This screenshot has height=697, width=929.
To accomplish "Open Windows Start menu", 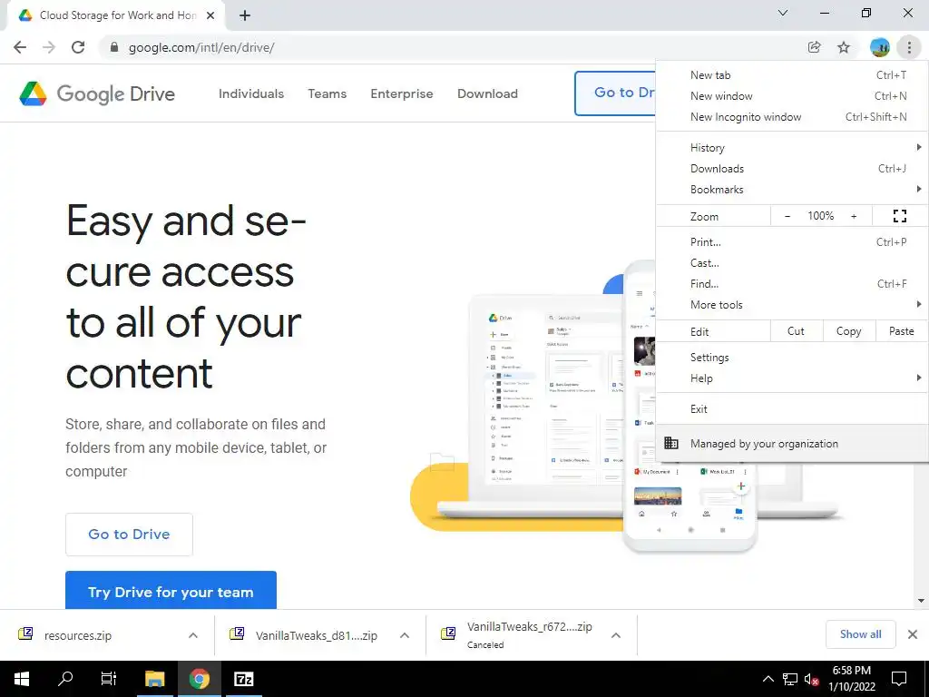I will (x=22, y=679).
